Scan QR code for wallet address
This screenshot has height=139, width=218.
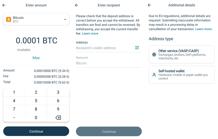tap(137, 48)
